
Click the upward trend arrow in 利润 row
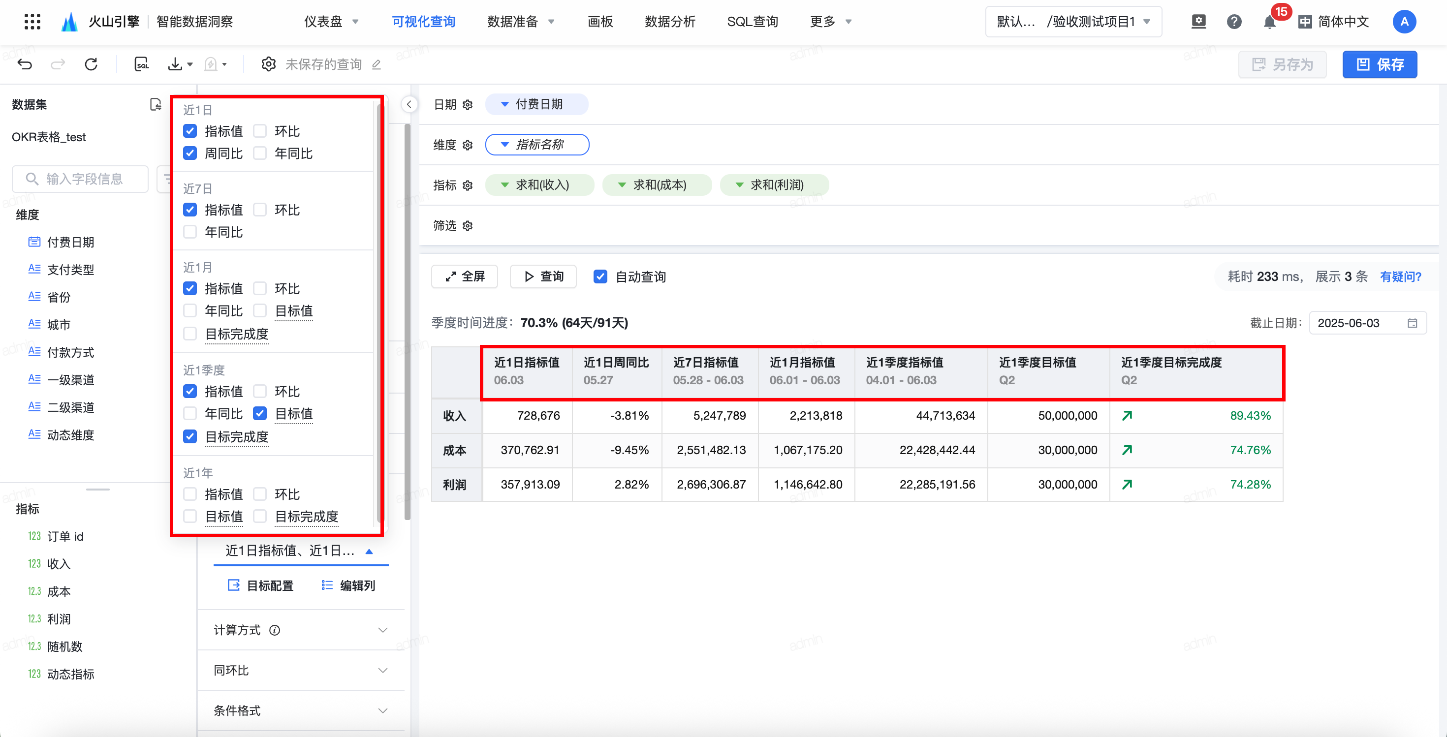point(1127,484)
